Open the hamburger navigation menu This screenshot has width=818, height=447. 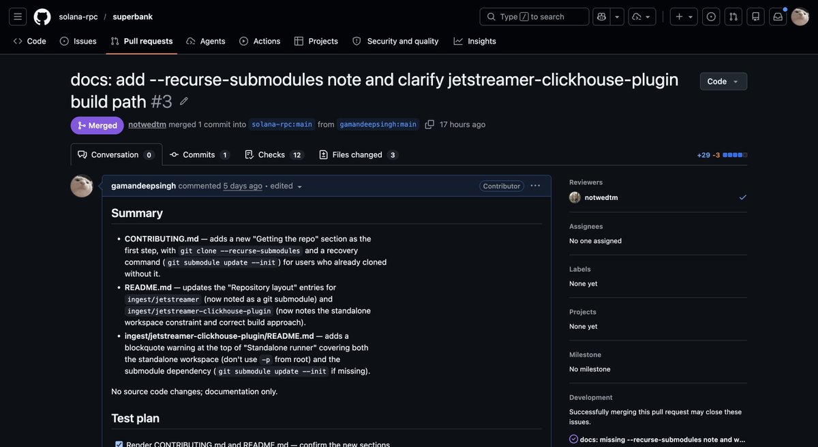(x=18, y=16)
